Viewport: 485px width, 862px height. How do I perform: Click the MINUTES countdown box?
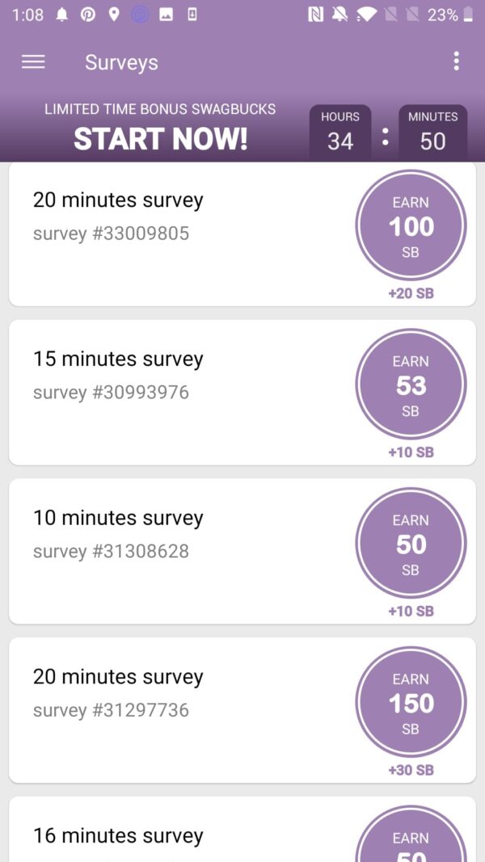(x=432, y=133)
